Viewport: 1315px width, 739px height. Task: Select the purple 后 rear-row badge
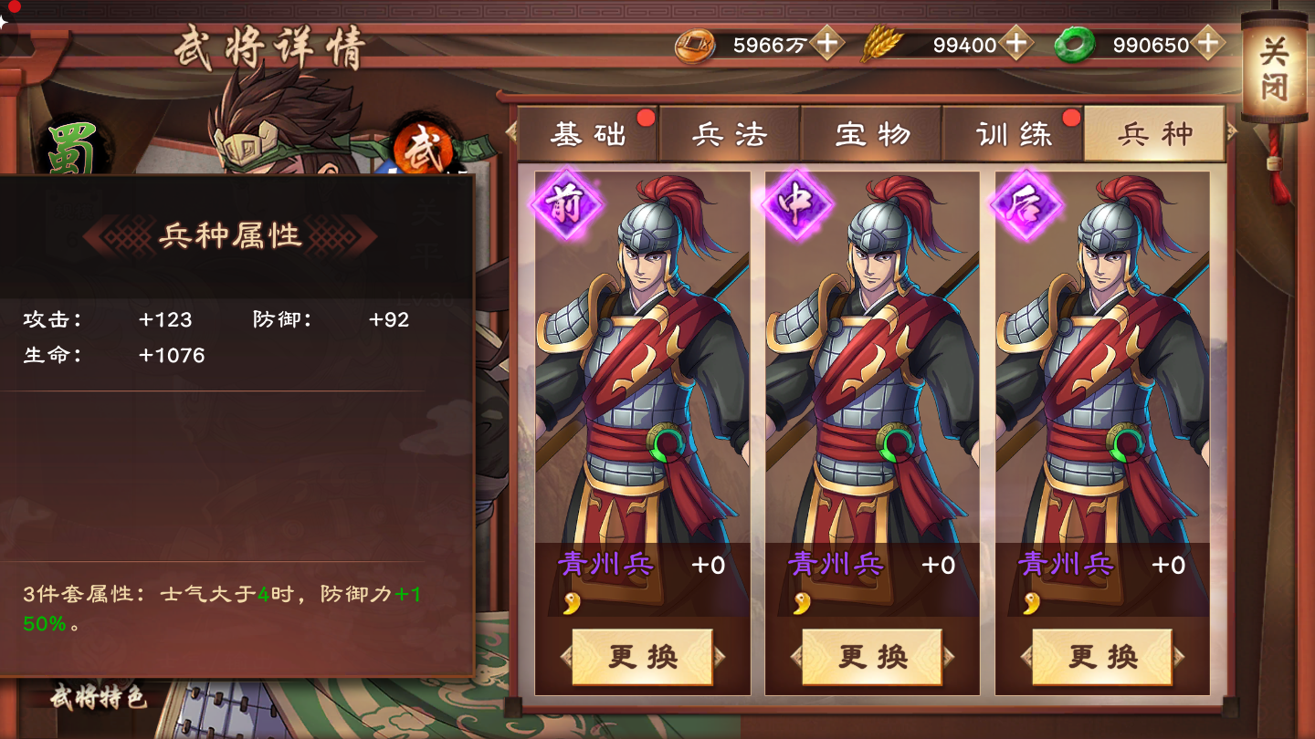click(x=1026, y=204)
